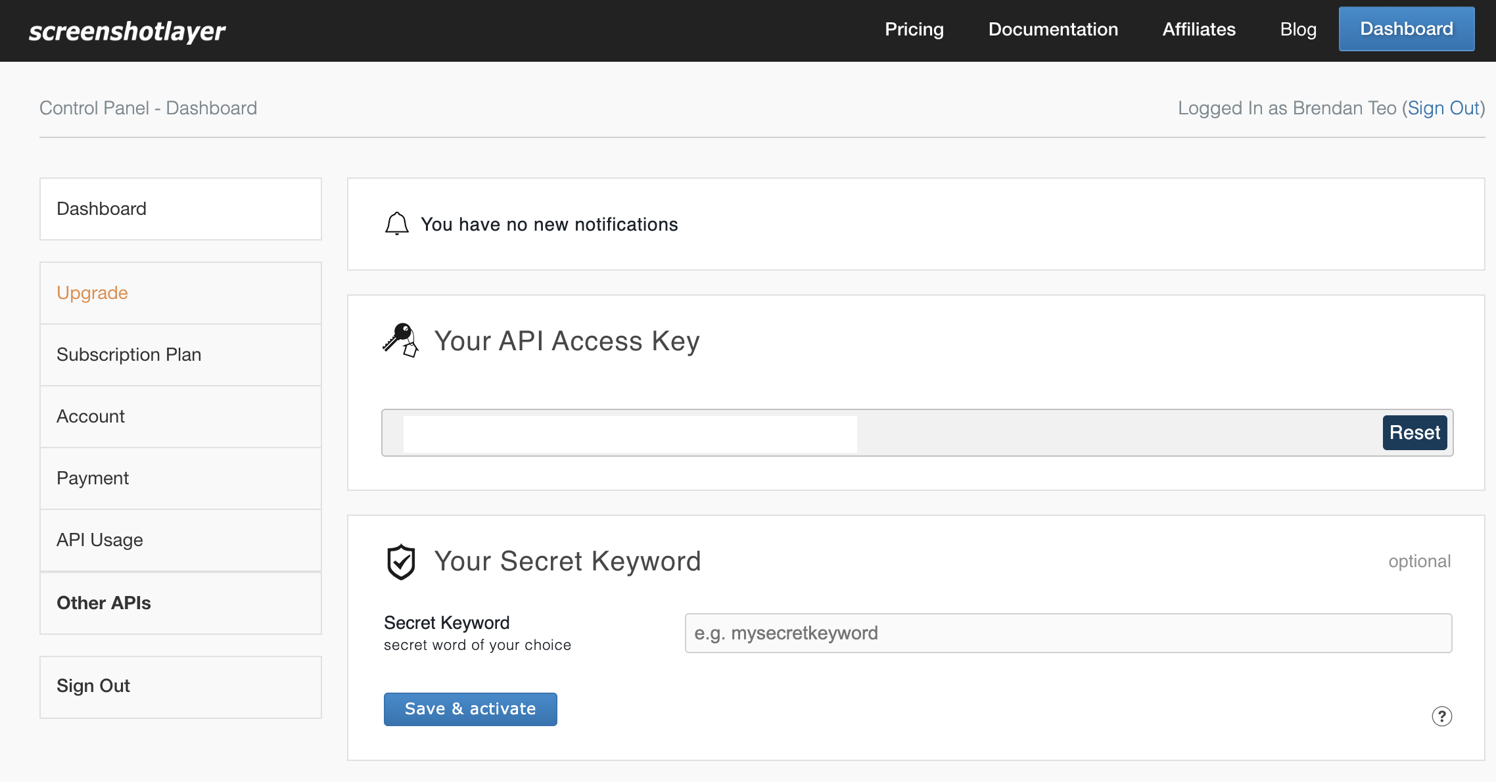Visit the Blog link
The height and width of the screenshot is (782, 1496).
click(x=1298, y=29)
